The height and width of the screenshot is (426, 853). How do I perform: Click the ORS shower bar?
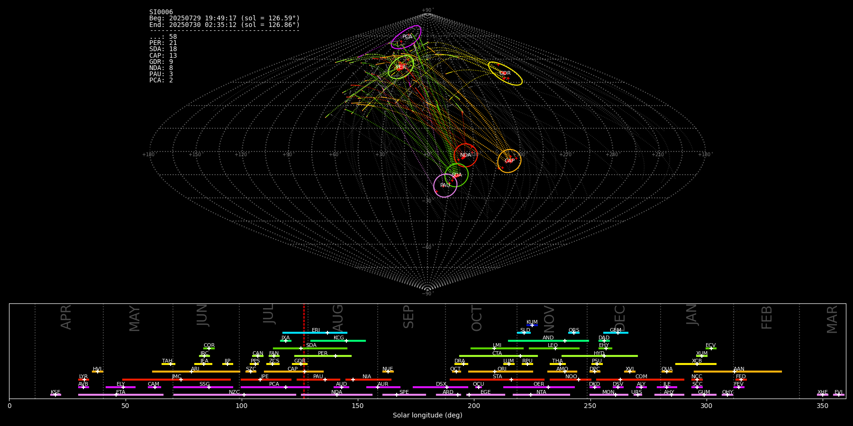tap(574, 333)
